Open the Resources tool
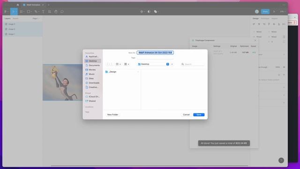This screenshot has height=169, width=300. (50, 12)
